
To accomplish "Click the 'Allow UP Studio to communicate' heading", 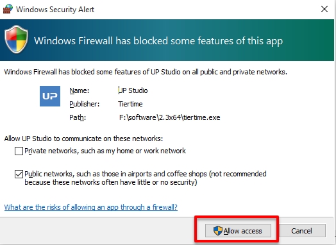I will (83, 139).
